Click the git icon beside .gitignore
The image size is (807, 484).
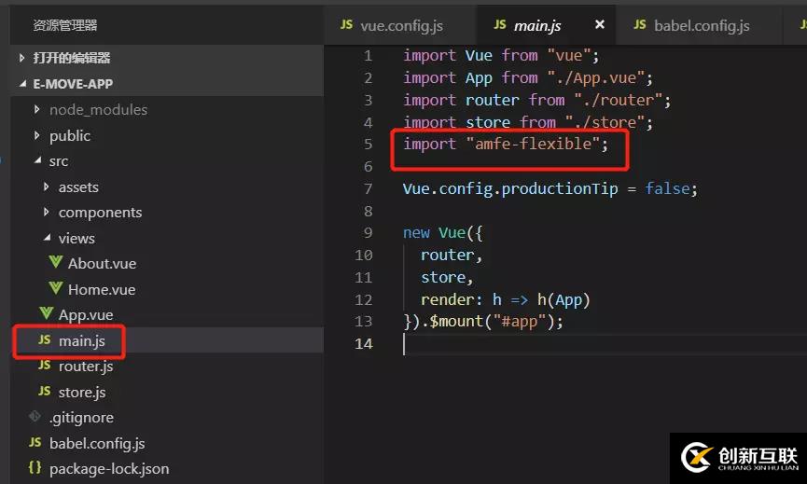tap(35, 416)
